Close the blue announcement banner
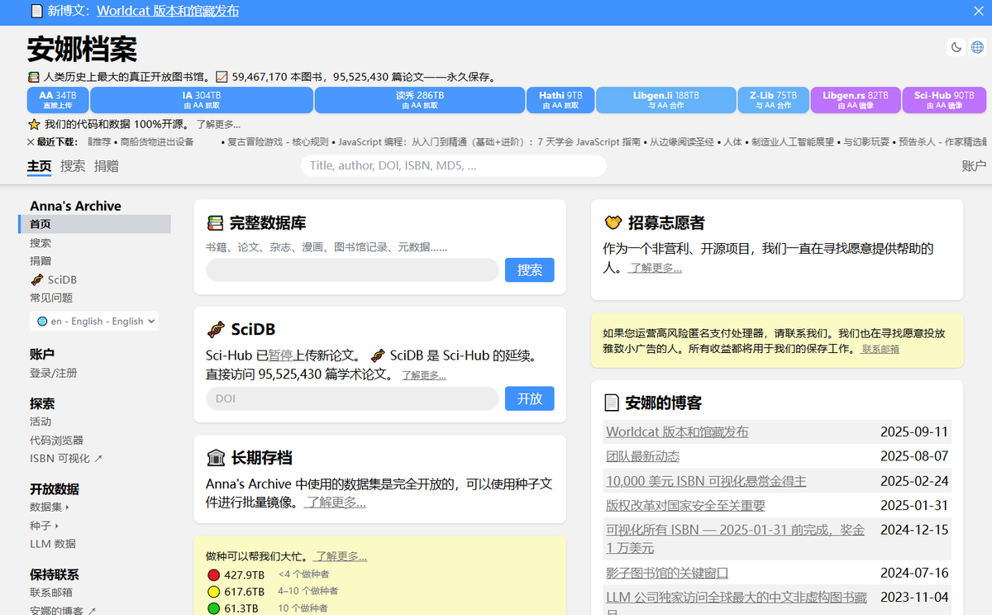 pyautogui.click(x=978, y=11)
